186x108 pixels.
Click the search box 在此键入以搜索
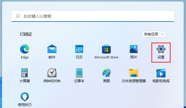[x=93, y=16]
